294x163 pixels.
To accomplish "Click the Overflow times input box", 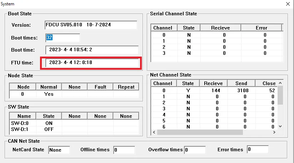I will click(195, 150).
